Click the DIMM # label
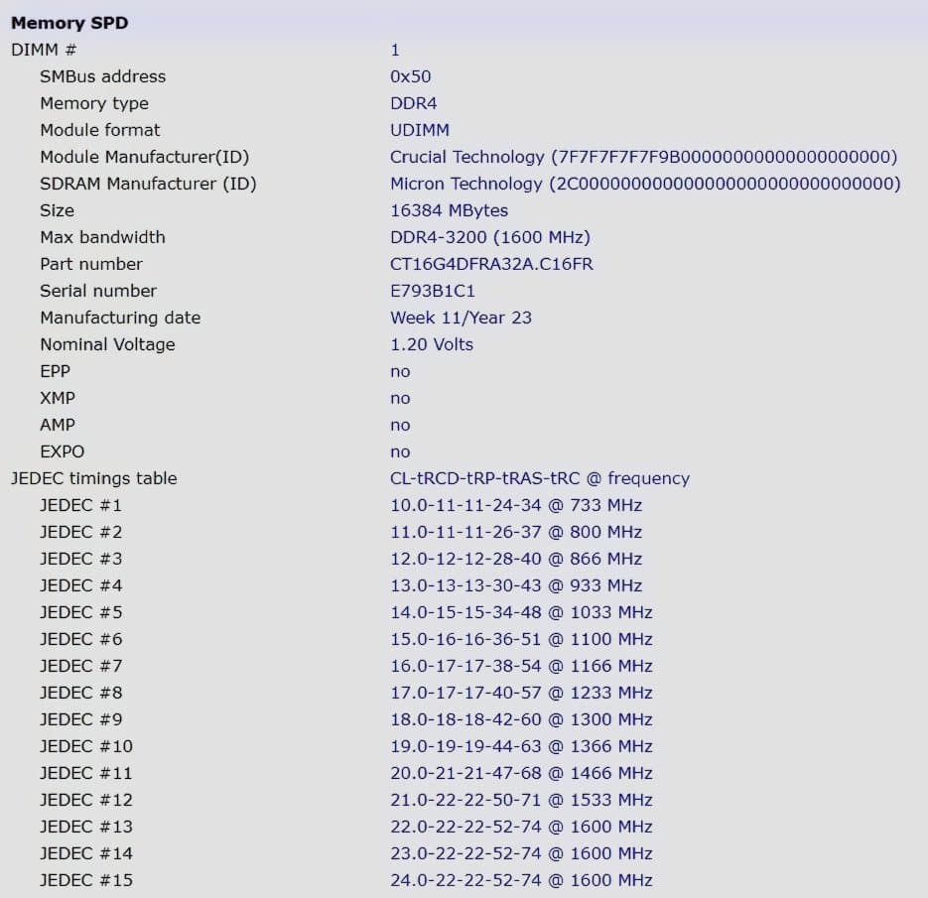This screenshot has width=928, height=898. [x=44, y=50]
